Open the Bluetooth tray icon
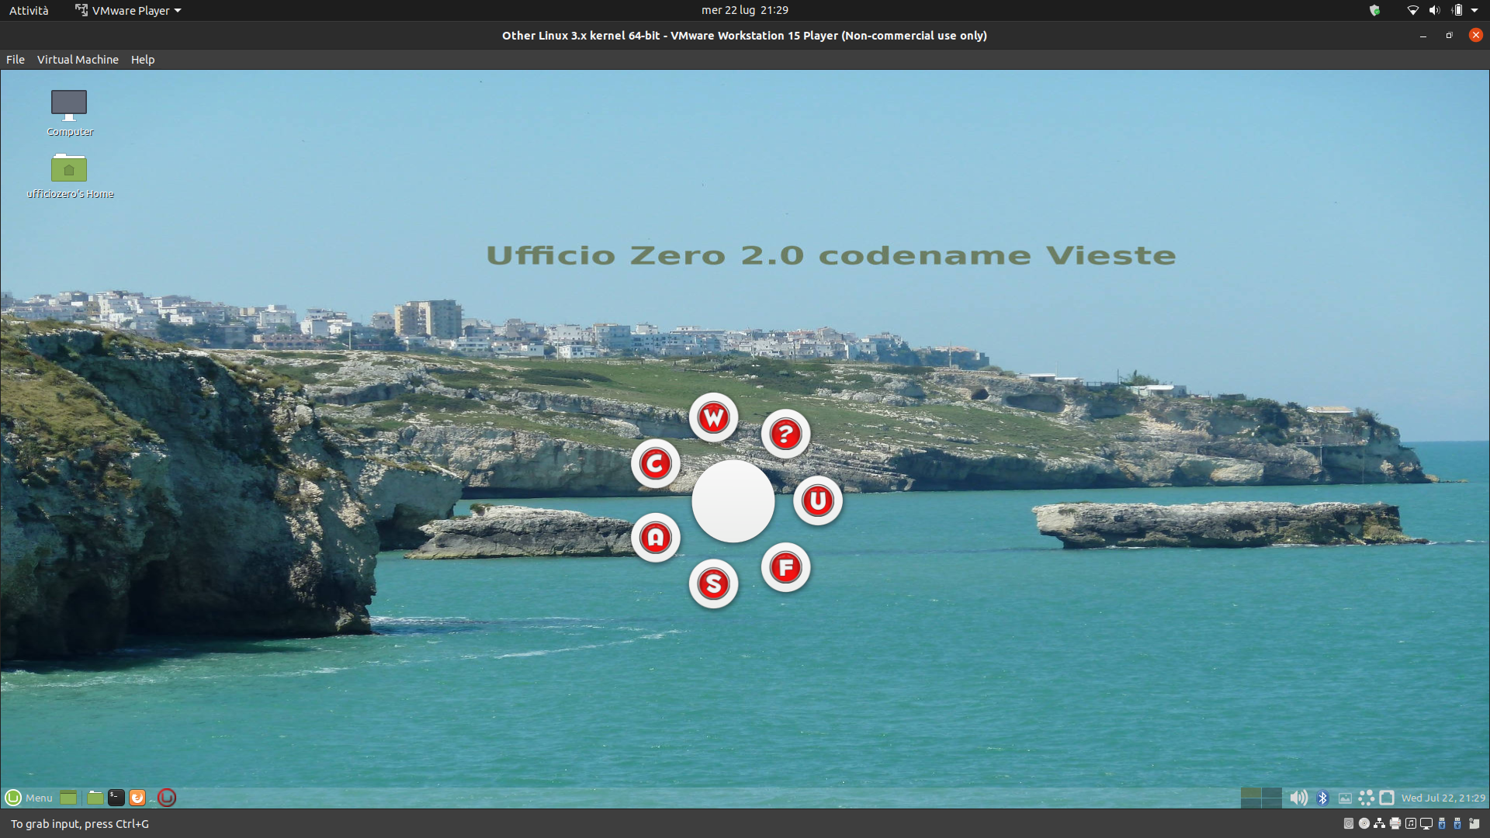This screenshot has height=838, width=1490. point(1323,798)
